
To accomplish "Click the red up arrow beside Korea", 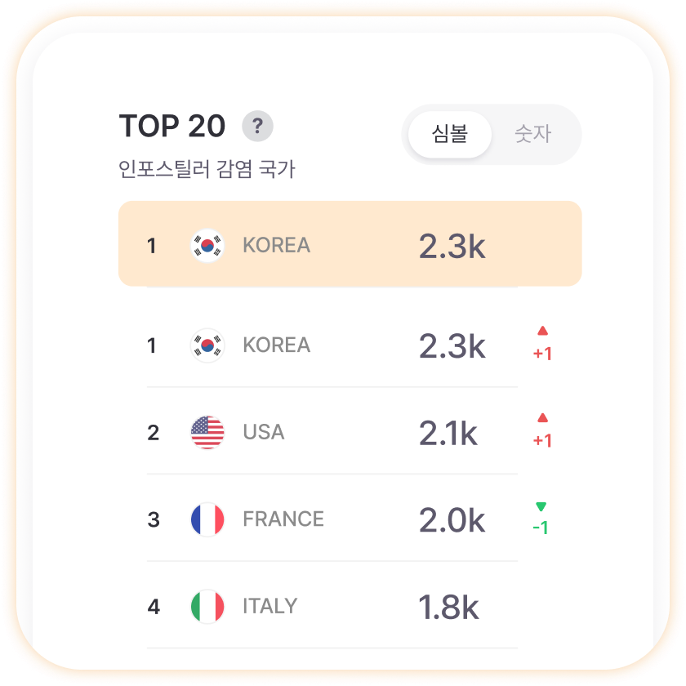I will pos(542,331).
